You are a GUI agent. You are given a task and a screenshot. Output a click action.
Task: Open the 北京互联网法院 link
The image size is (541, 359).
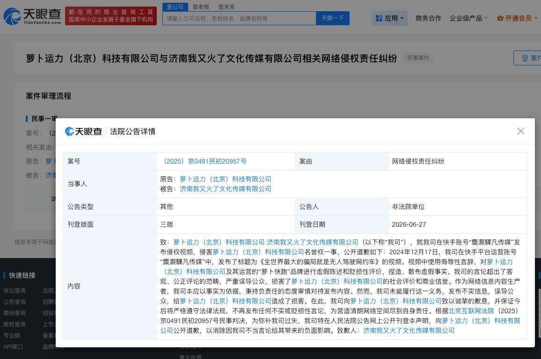pyautogui.click(x=471, y=311)
